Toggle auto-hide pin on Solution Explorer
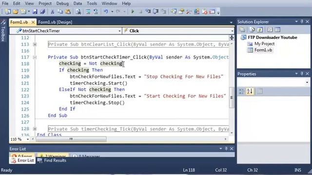 tap(302, 21)
